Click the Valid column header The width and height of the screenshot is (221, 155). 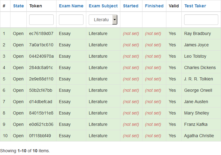click(174, 6)
